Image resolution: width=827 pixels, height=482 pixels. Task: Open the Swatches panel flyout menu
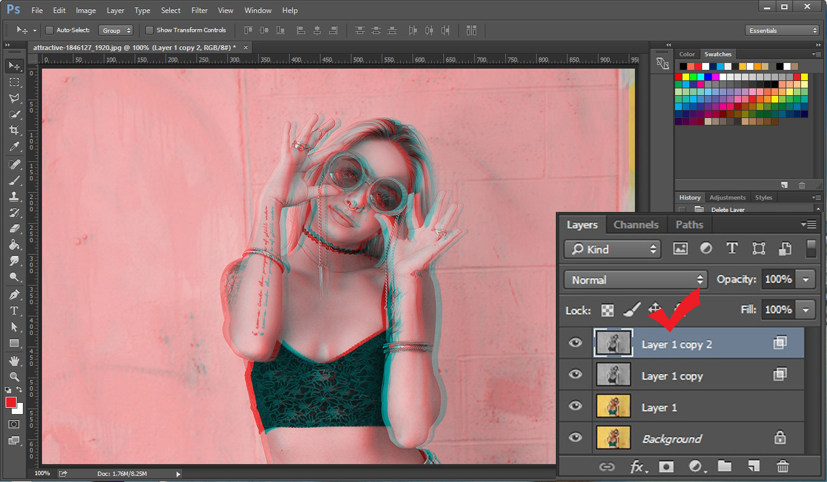pyautogui.click(x=815, y=54)
